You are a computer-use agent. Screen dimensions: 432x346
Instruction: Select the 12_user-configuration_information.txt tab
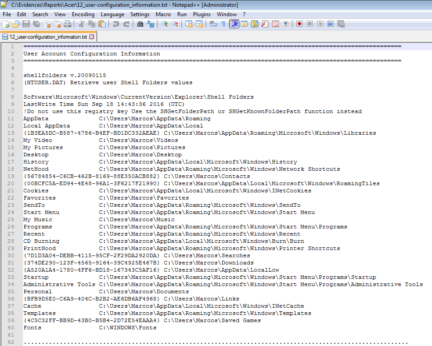tap(48, 37)
